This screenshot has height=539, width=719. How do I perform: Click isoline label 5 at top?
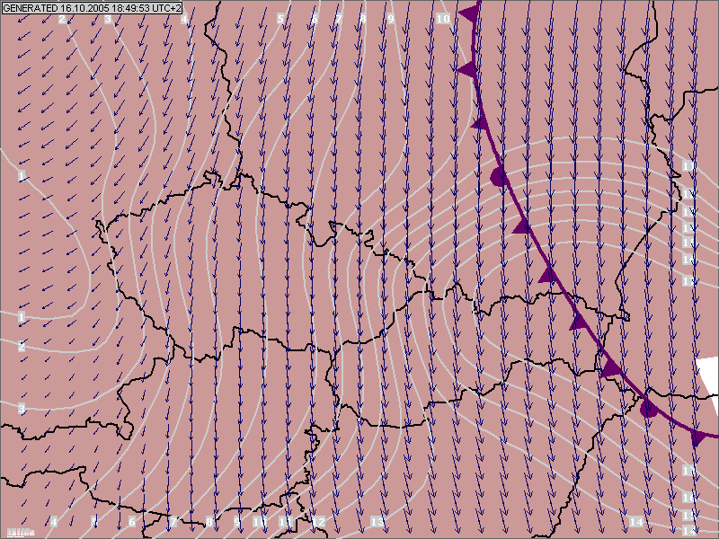pyautogui.click(x=280, y=18)
